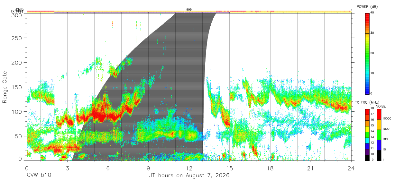This screenshot has width=395, height=182.
Task: Click the POWER (dB) colorbar title
Action: click(367, 7)
